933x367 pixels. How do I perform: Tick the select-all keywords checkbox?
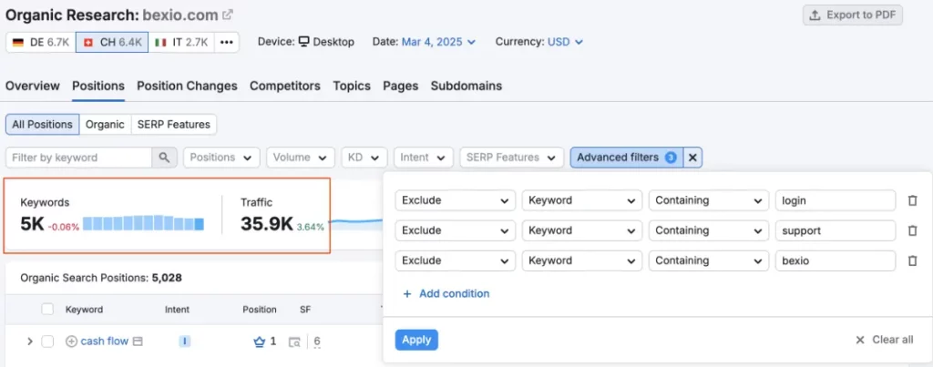[x=47, y=310]
